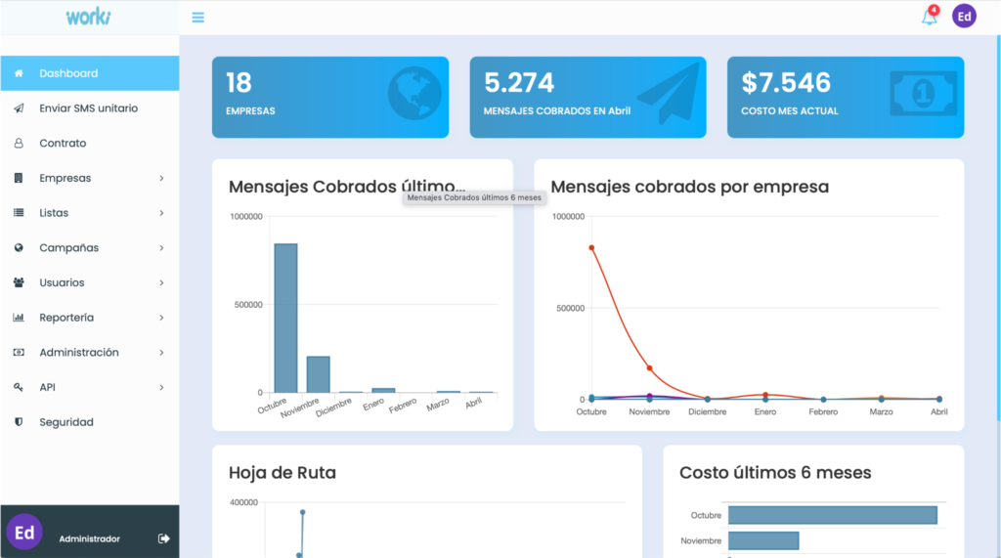This screenshot has width=1001, height=558.
Task: Expand the Reportería submenu chevron
Action: click(x=161, y=318)
